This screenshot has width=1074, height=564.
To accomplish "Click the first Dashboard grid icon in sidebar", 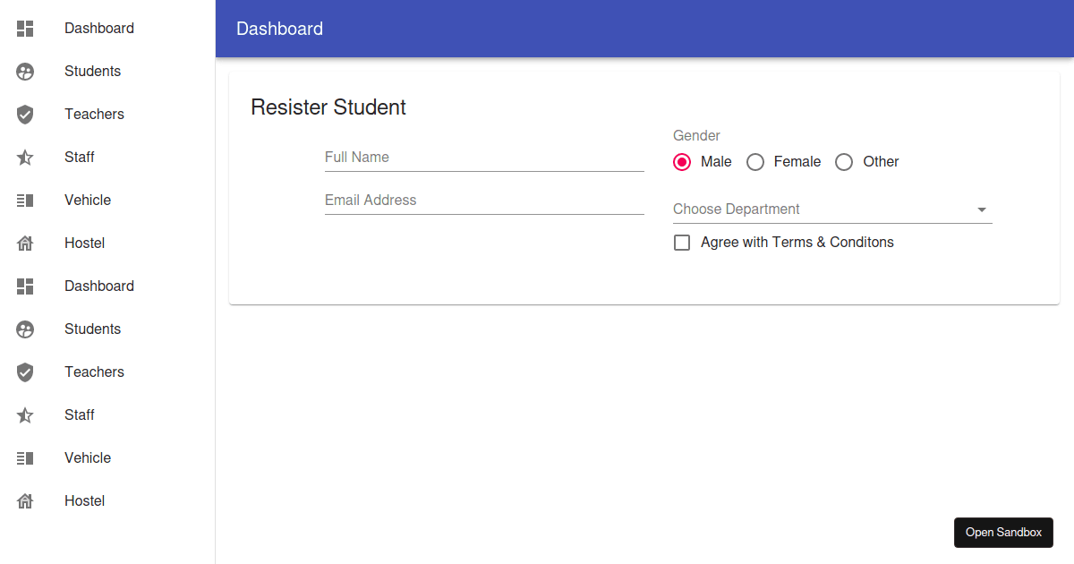I will click(25, 29).
